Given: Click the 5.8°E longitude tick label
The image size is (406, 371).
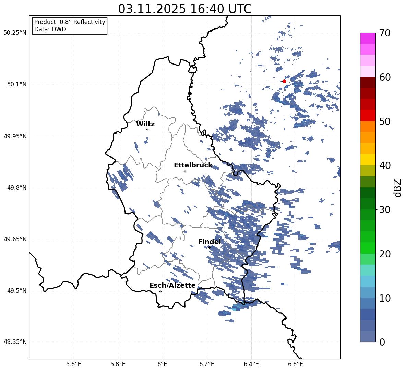Looking at the screenshot, I should tap(118, 364).
